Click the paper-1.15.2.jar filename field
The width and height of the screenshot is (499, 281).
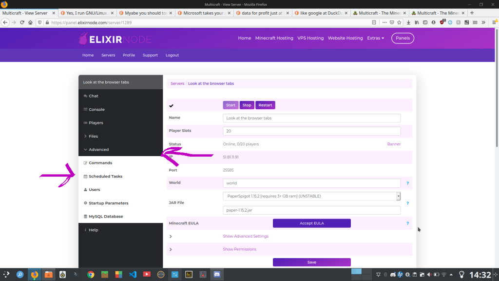311,210
